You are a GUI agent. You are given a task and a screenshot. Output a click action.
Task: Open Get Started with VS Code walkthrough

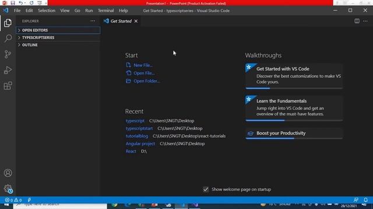[x=294, y=76]
